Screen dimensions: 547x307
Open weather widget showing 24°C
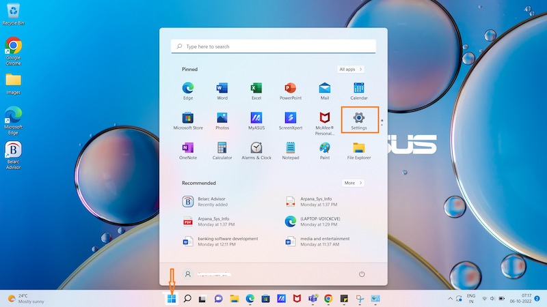click(x=26, y=299)
